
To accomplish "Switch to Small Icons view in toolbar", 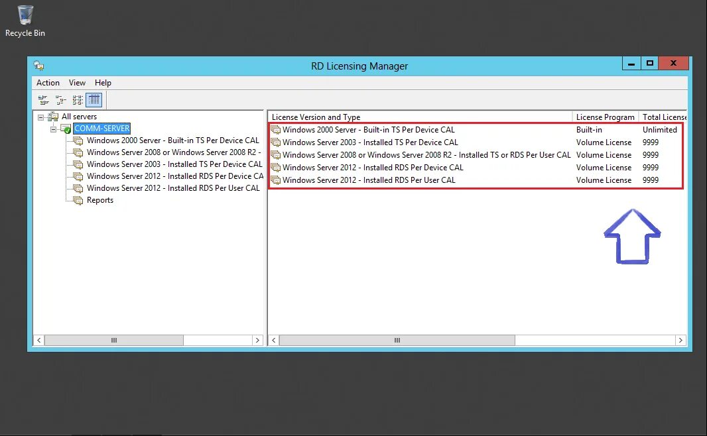I will click(60, 99).
